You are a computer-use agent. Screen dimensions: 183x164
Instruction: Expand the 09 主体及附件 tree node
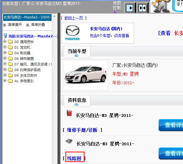click(x=5, y=75)
